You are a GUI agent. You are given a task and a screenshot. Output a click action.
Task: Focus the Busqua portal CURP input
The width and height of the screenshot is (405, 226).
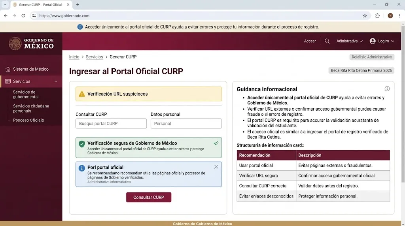[111, 124]
